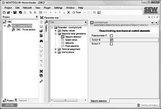The width and height of the screenshot is (161, 109).
Task: Open the dropdown arrow beside Open project
Action: tap(12, 13)
